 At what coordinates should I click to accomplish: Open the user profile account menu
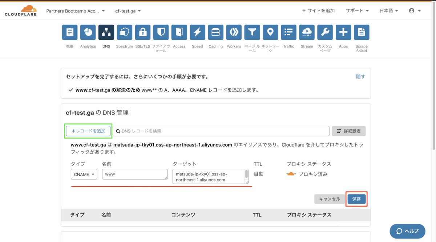click(415, 11)
